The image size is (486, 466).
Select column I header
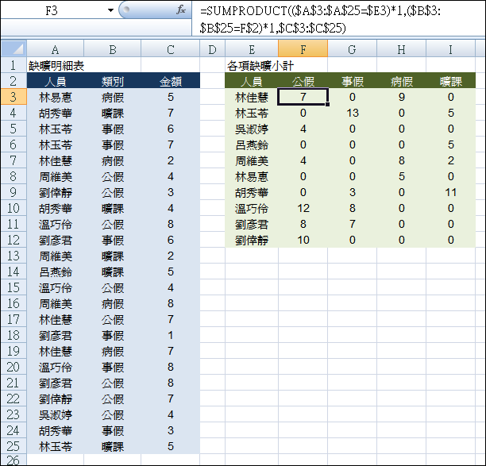[451, 49]
